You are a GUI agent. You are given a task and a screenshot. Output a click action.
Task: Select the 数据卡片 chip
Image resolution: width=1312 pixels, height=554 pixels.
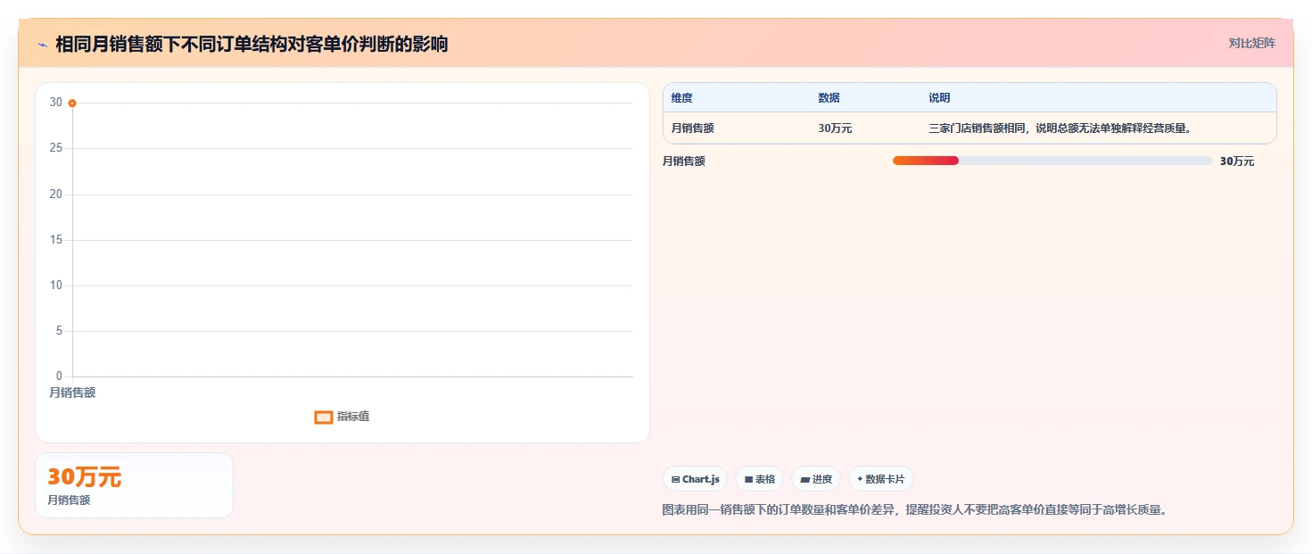pos(881,479)
